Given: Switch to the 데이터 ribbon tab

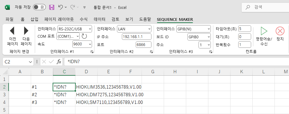Looking at the screenshot, I should (x=99, y=19).
